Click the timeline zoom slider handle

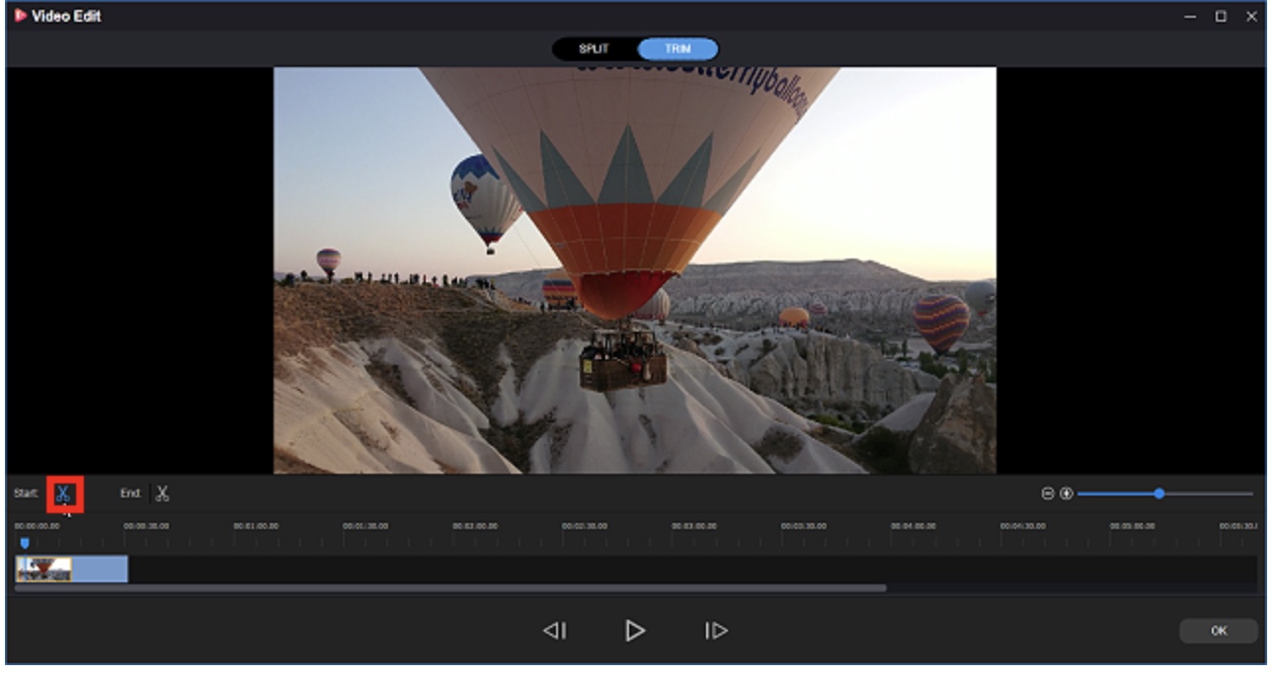coord(1159,493)
